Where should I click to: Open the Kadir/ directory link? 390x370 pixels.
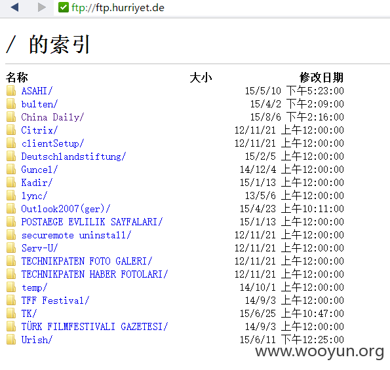(x=37, y=183)
